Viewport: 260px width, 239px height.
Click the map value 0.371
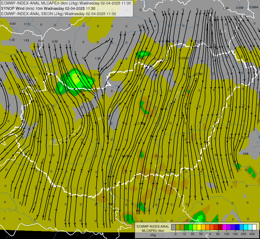click(x=230, y=138)
